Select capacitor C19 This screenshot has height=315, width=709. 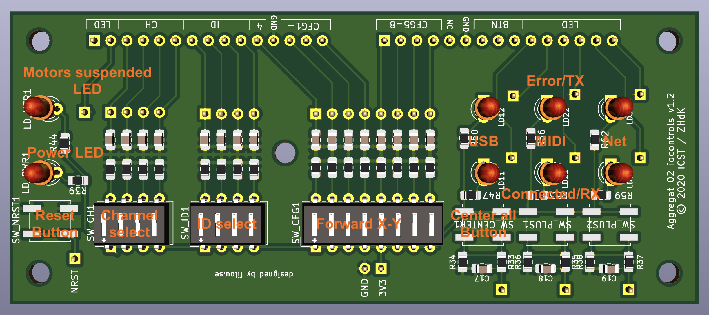tap(609, 269)
